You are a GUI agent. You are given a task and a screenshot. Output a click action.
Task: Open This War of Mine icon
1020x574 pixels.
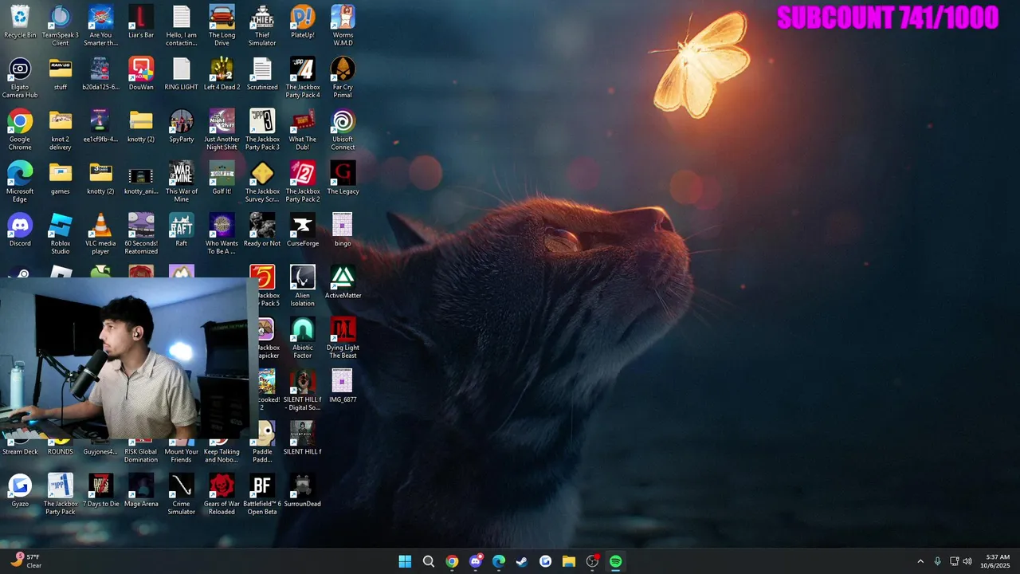point(182,181)
